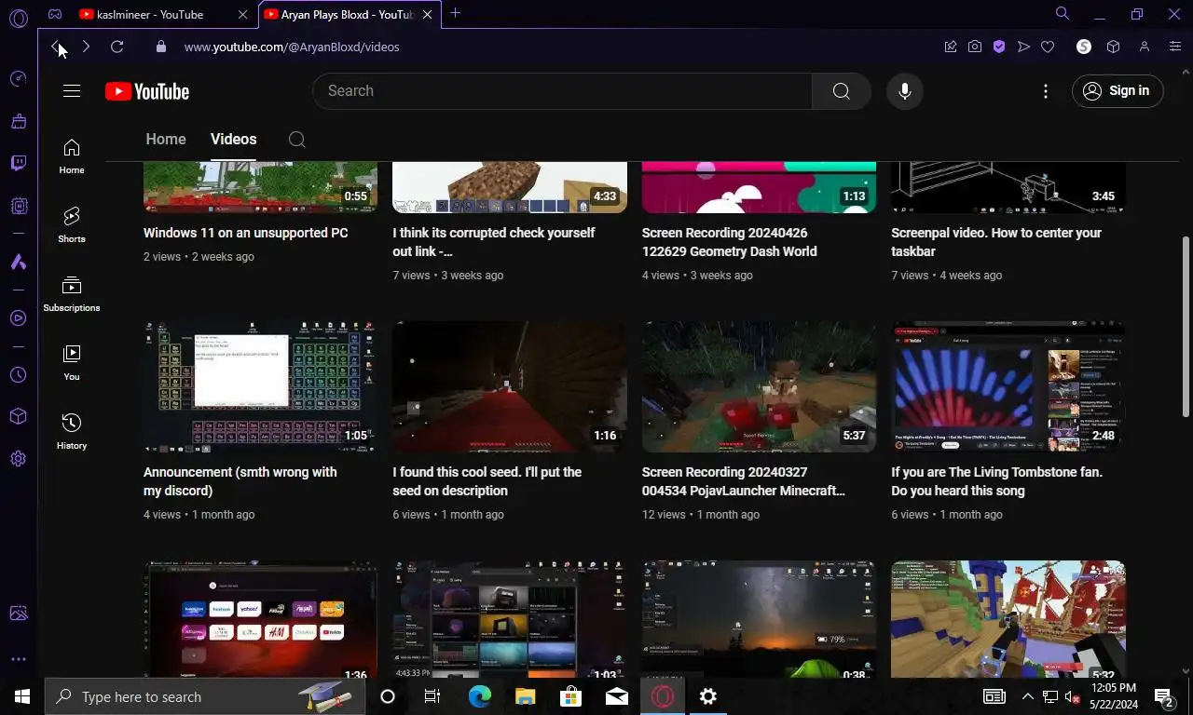Reload the current page

tap(117, 47)
